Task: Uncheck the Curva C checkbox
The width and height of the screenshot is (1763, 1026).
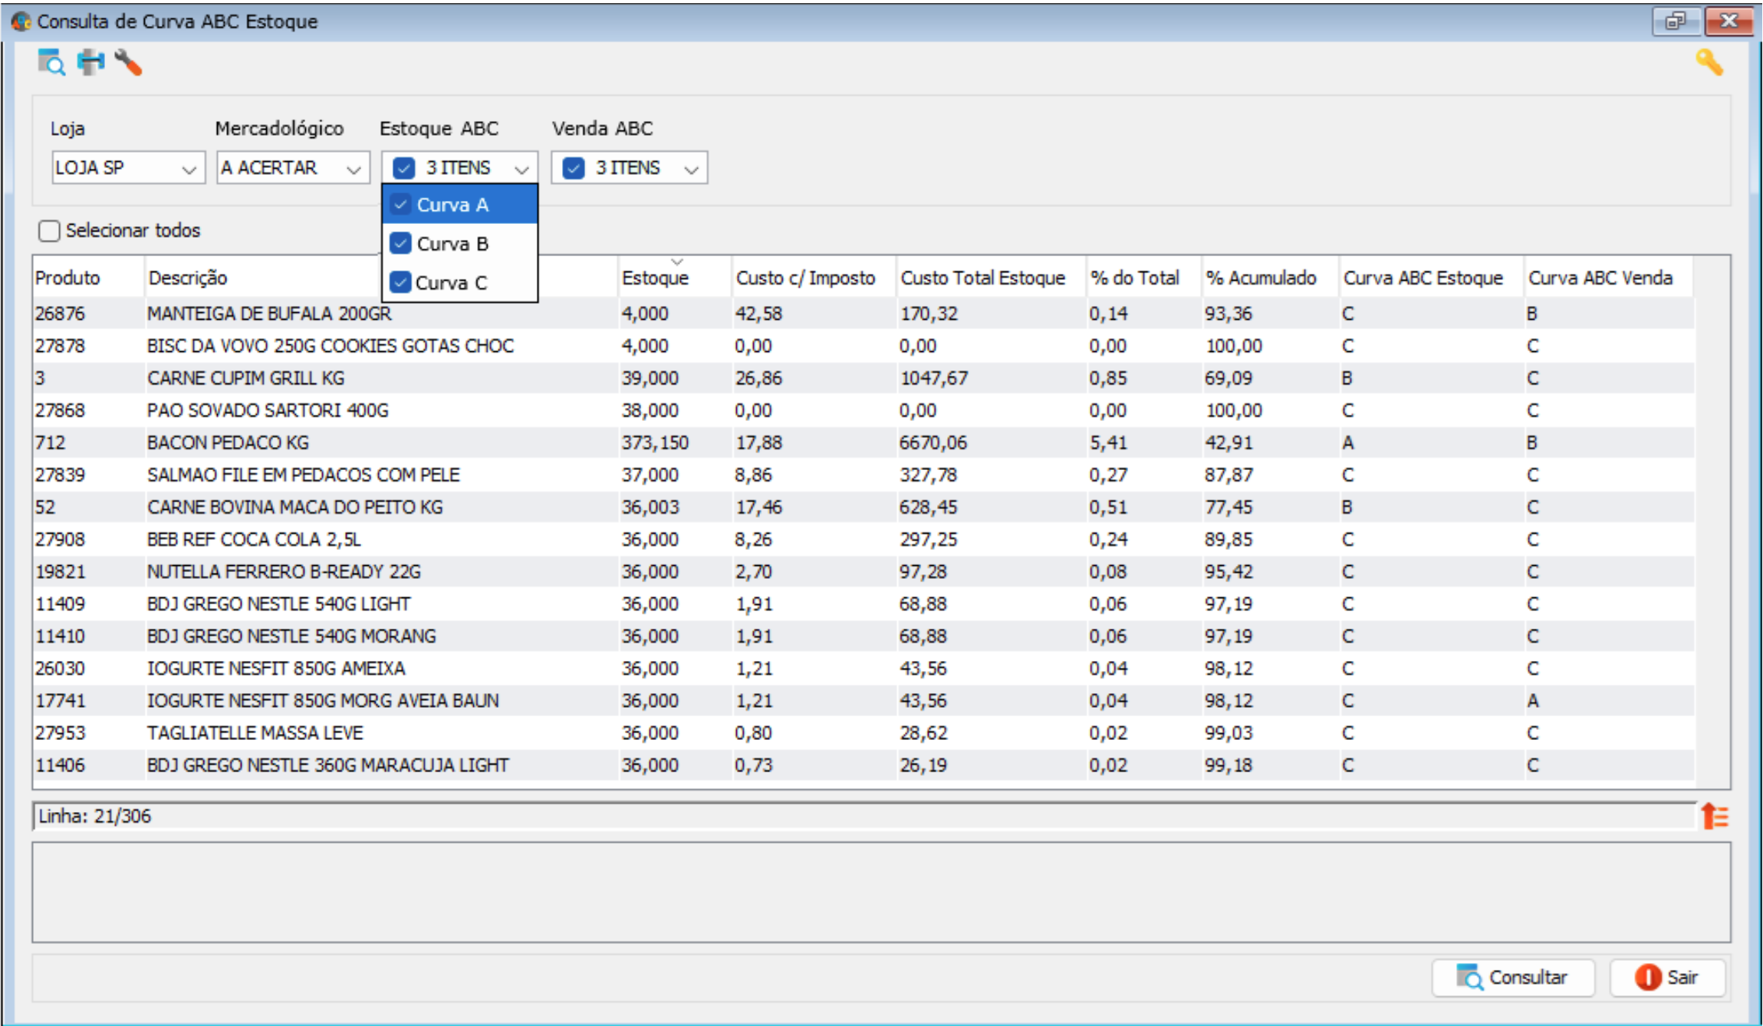Action: tap(401, 282)
